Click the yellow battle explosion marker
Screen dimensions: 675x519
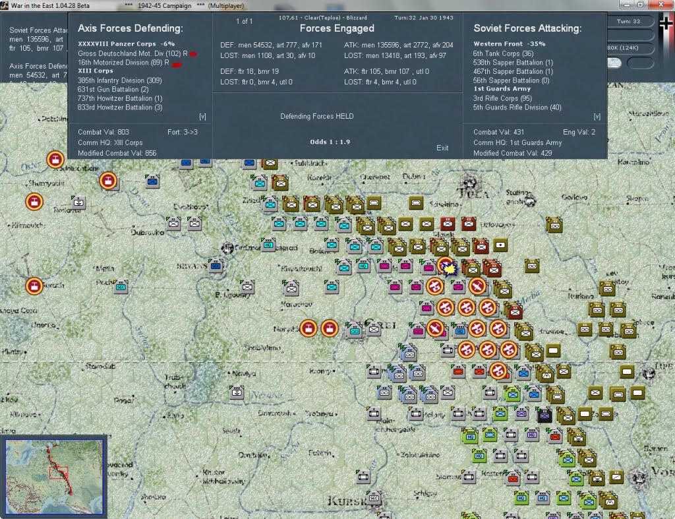click(449, 269)
